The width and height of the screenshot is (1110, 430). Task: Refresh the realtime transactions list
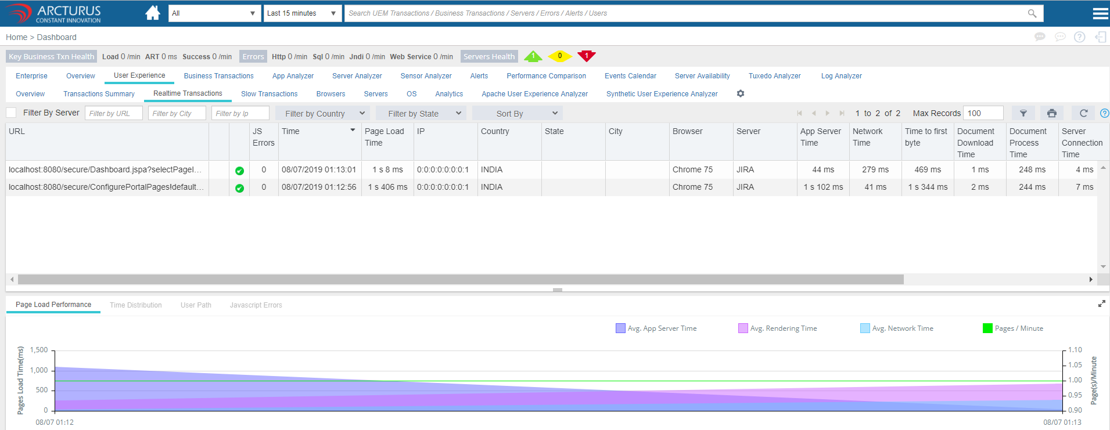tap(1083, 113)
